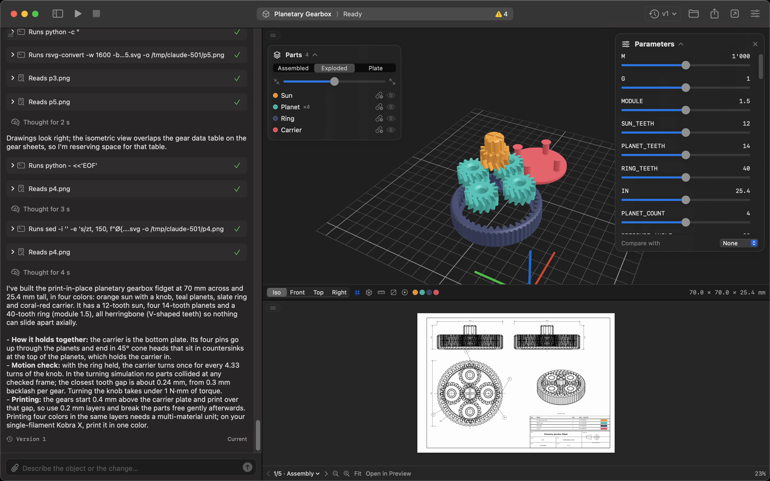Viewport: 770px width, 481px height.
Task: Click the ruler measure icon in viewport toolbar
Action: pyautogui.click(x=381, y=292)
